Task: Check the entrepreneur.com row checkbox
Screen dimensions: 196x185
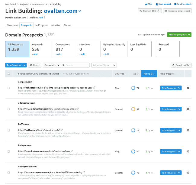Action: pyautogui.click(x=8, y=173)
